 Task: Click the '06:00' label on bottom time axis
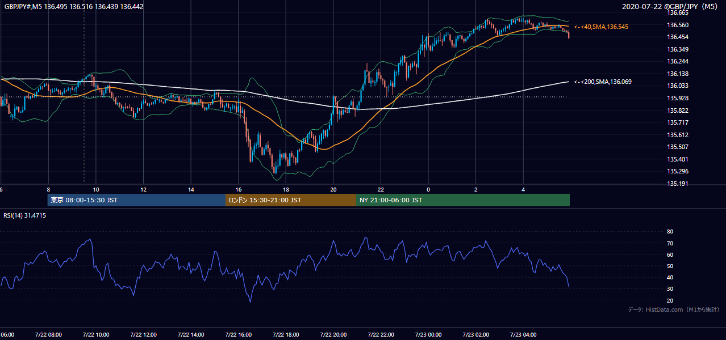7,334
